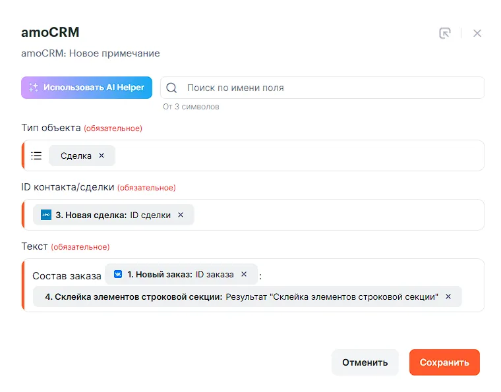The image size is (501, 392).
Task: Expand the Тип объекта field's empty area
Action: [297, 155]
